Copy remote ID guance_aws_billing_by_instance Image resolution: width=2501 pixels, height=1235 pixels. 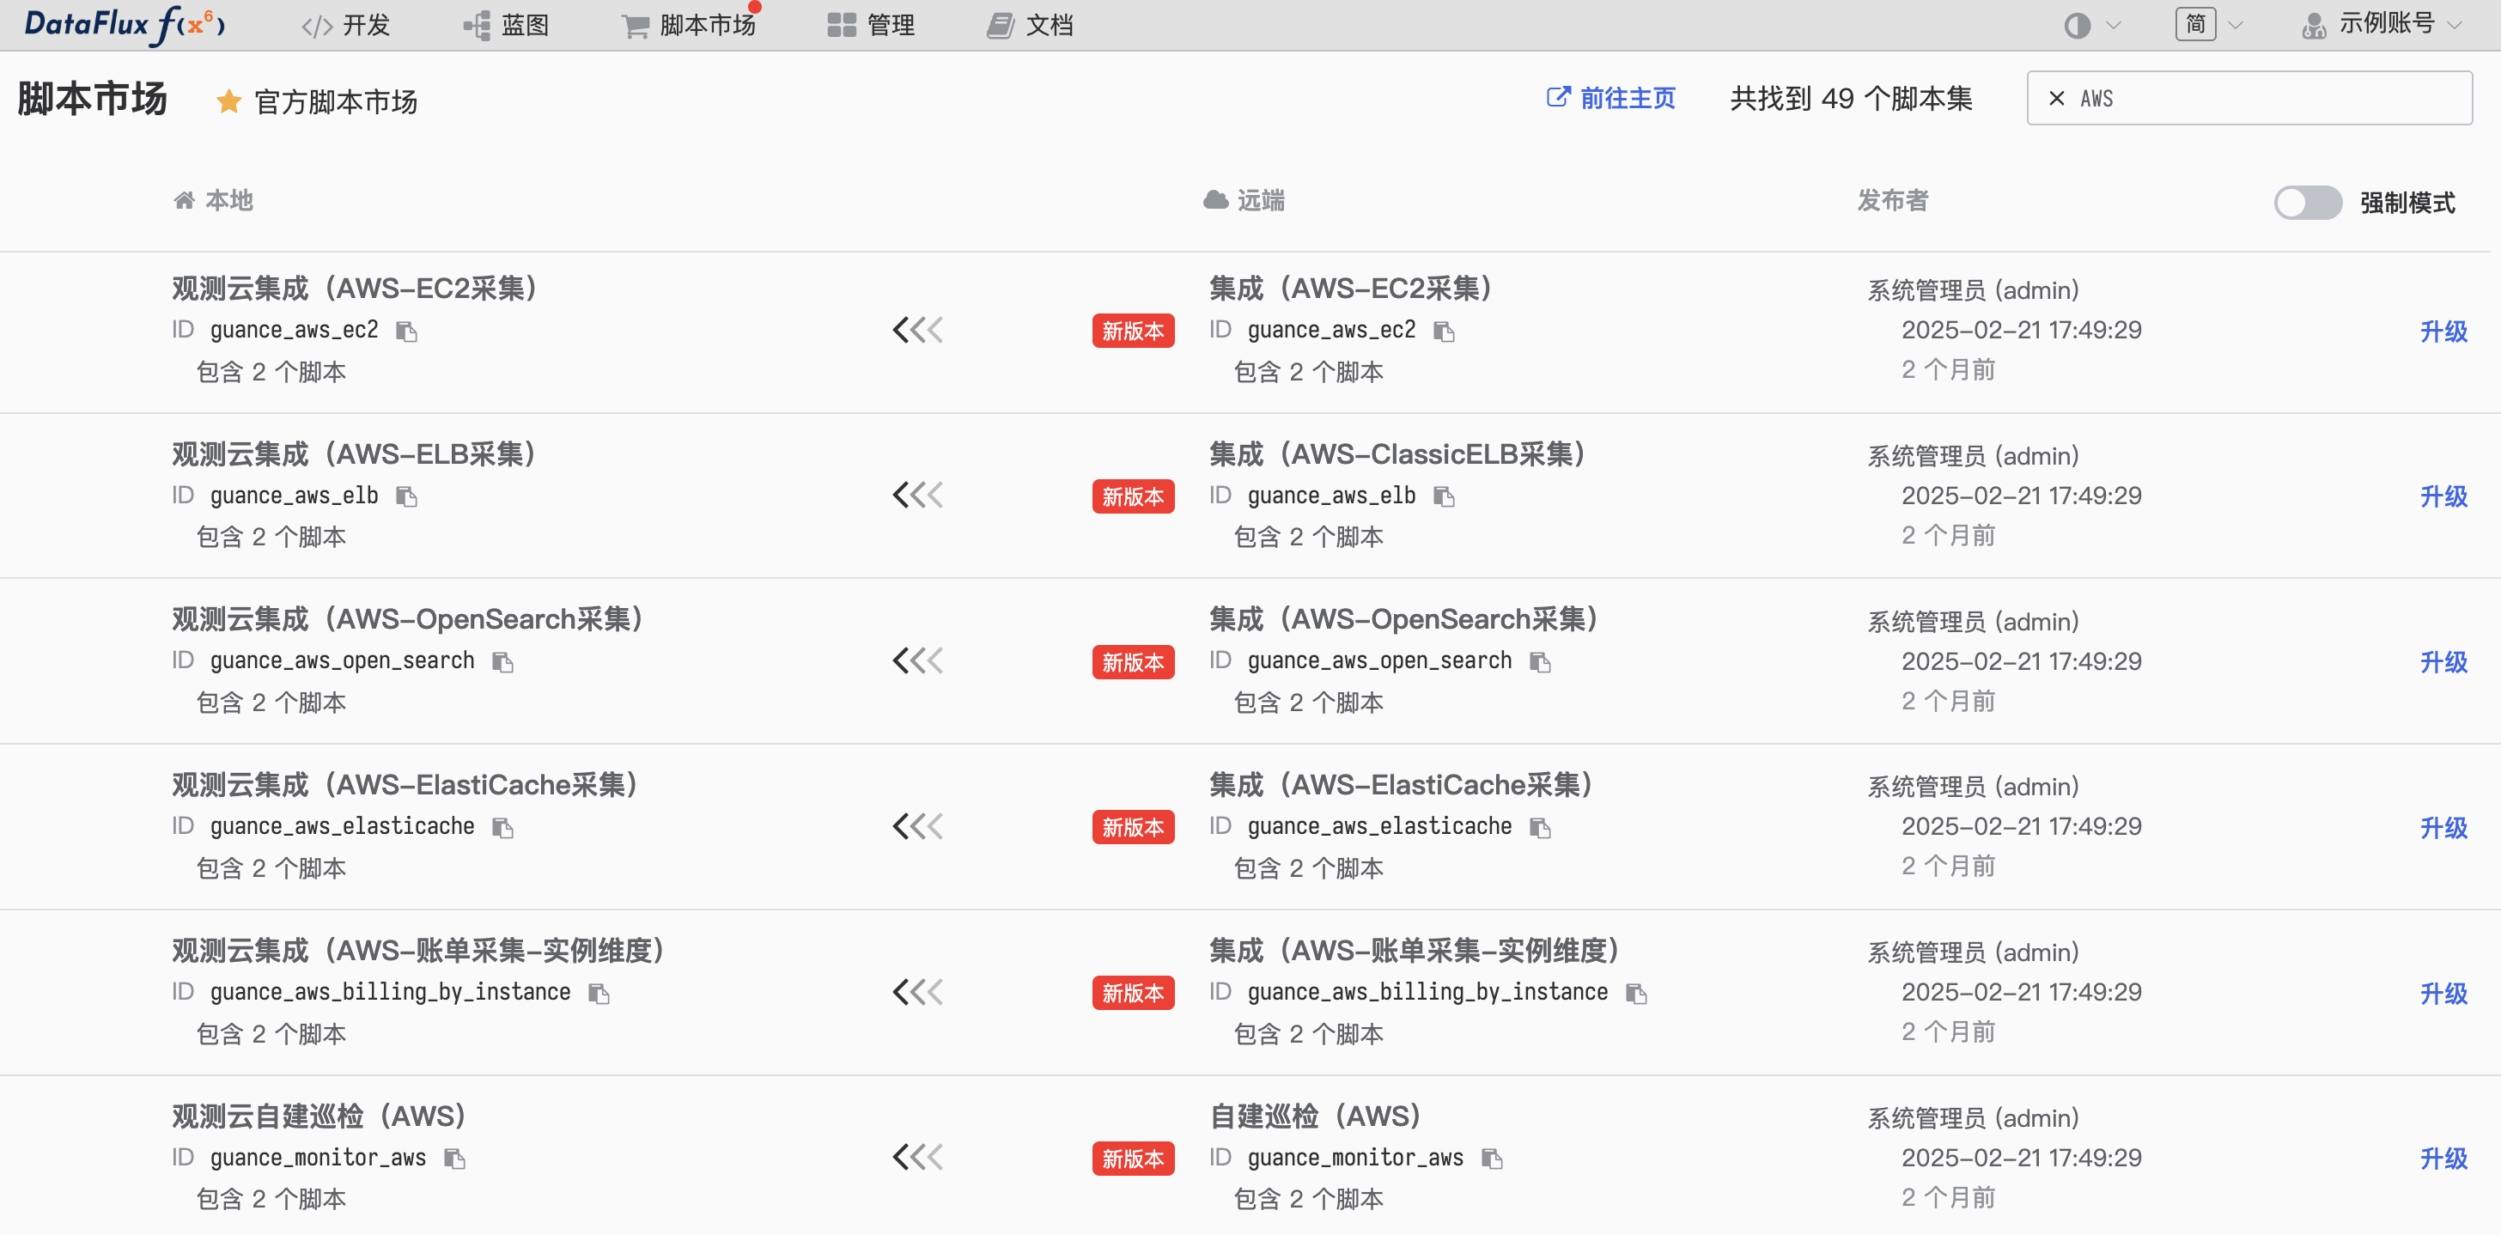[x=1637, y=995]
